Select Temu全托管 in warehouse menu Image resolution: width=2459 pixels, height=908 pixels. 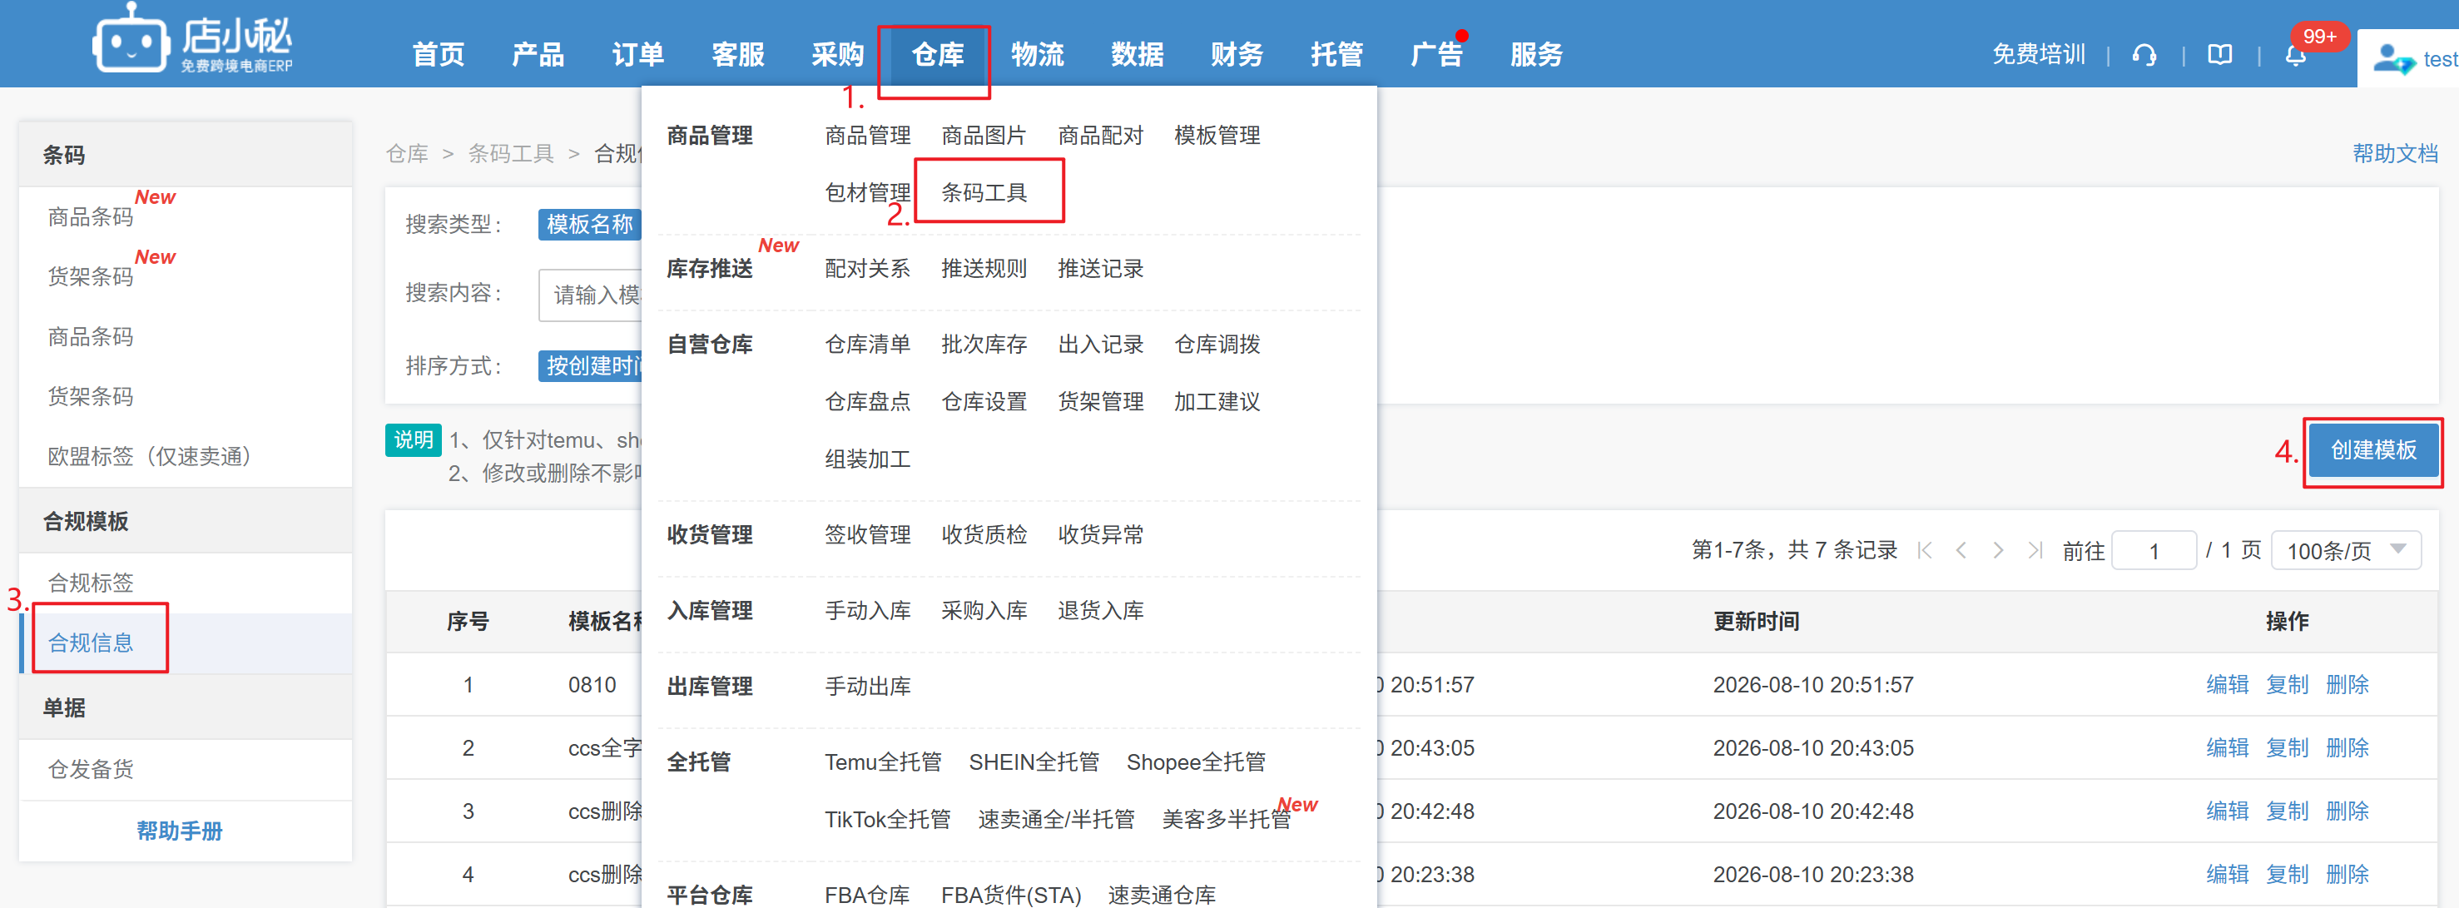coord(883,762)
